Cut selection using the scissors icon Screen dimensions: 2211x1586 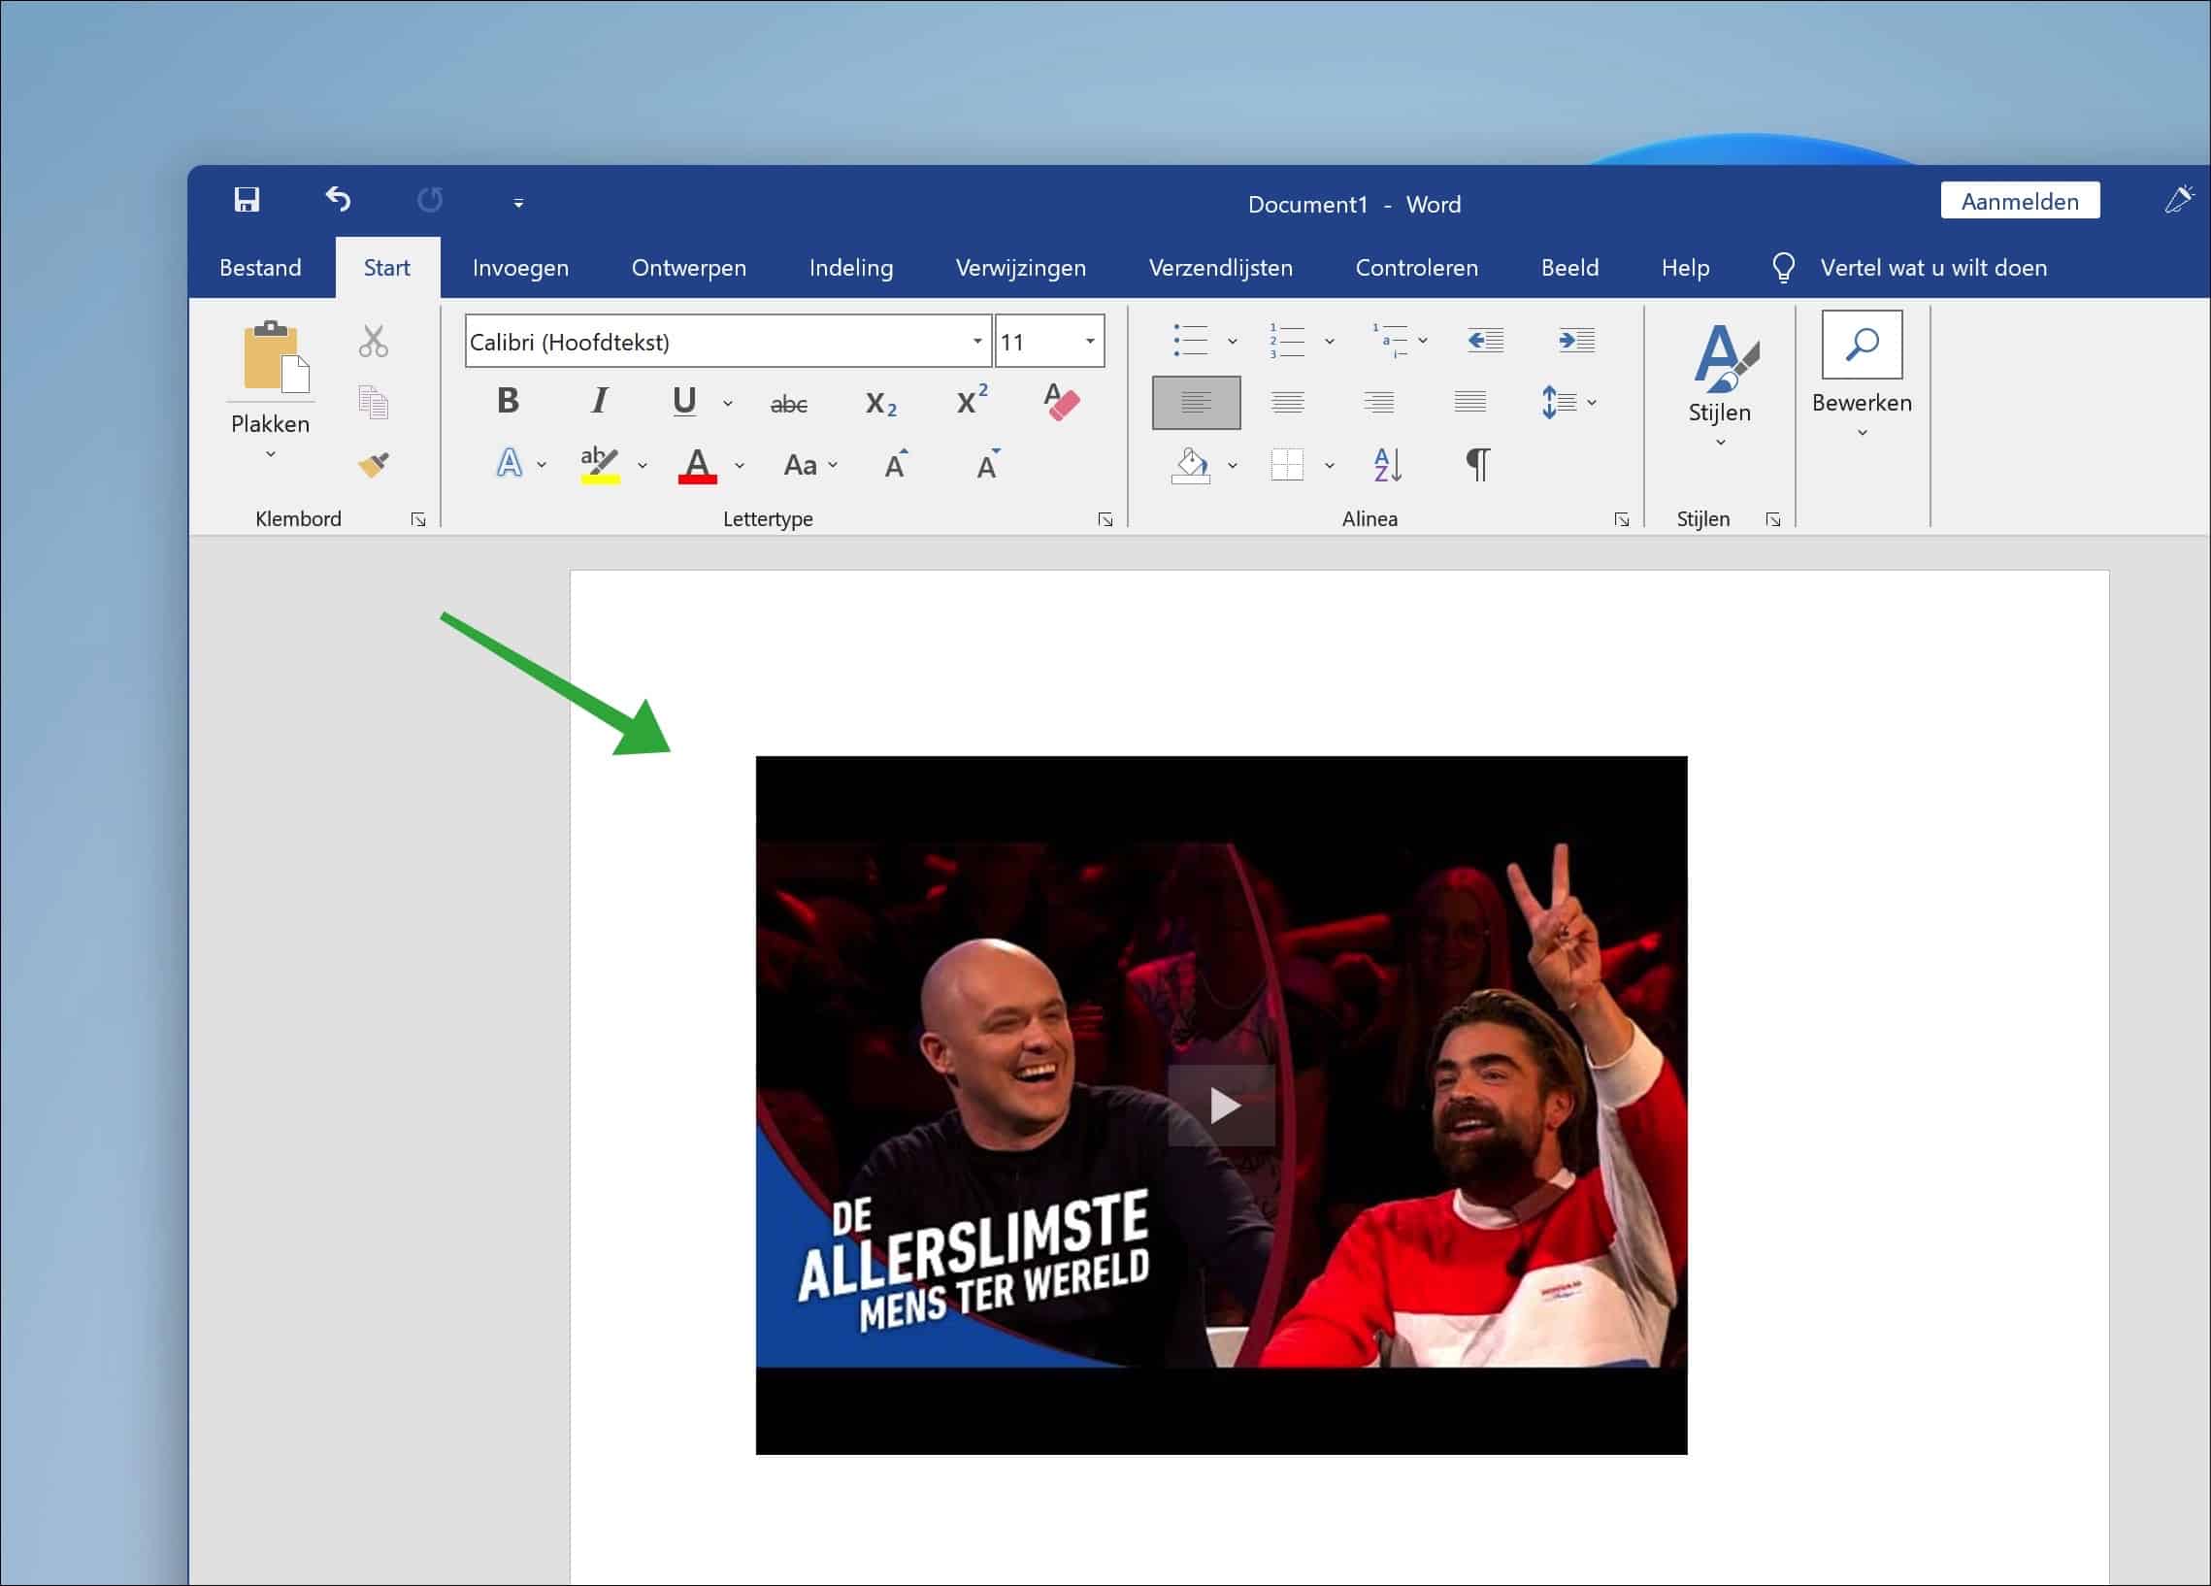(372, 339)
